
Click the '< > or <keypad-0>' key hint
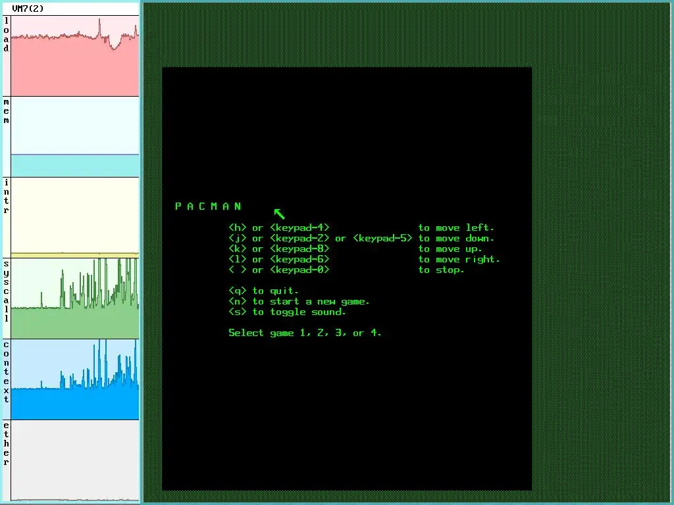click(279, 270)
